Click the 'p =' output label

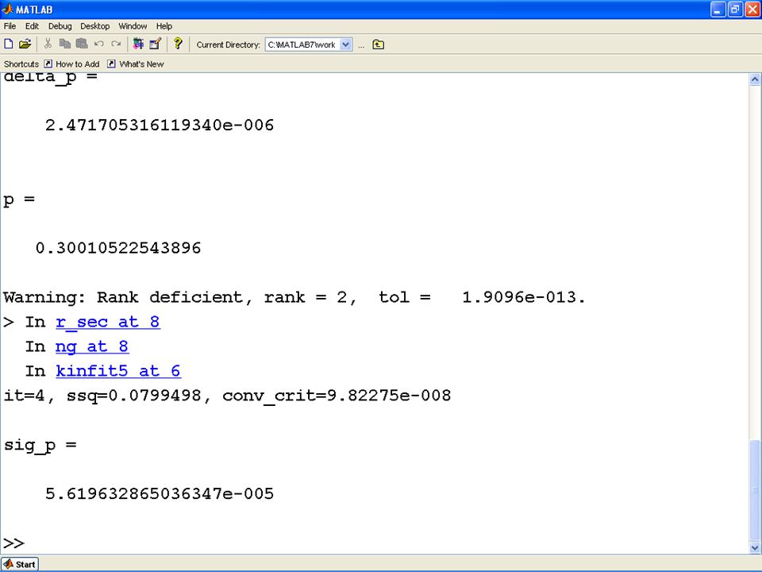pos(19,200)
